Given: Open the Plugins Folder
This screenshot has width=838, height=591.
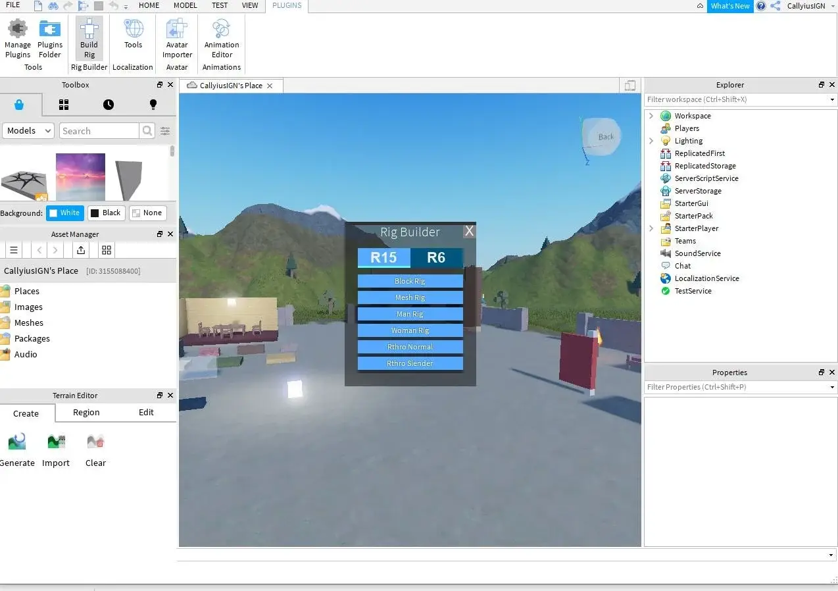Looking at the screenshot, I should pos(50,39).
